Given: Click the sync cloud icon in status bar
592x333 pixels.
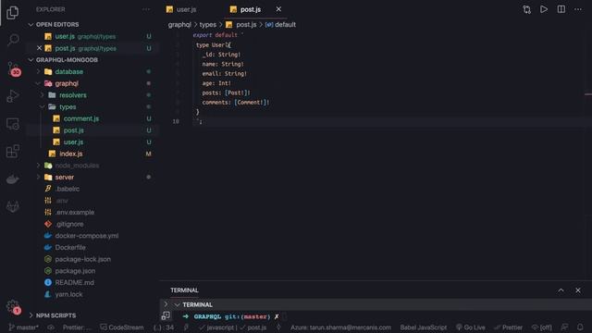Looking at the screenshot, I should pyautogui.click(x=51, y=327).
